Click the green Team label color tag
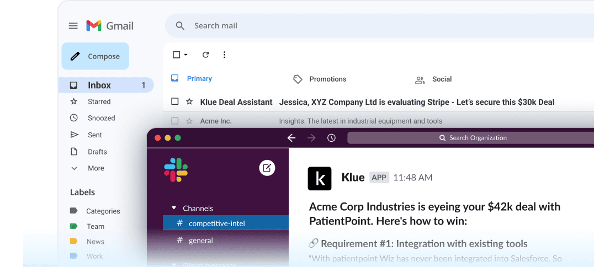 73,226
